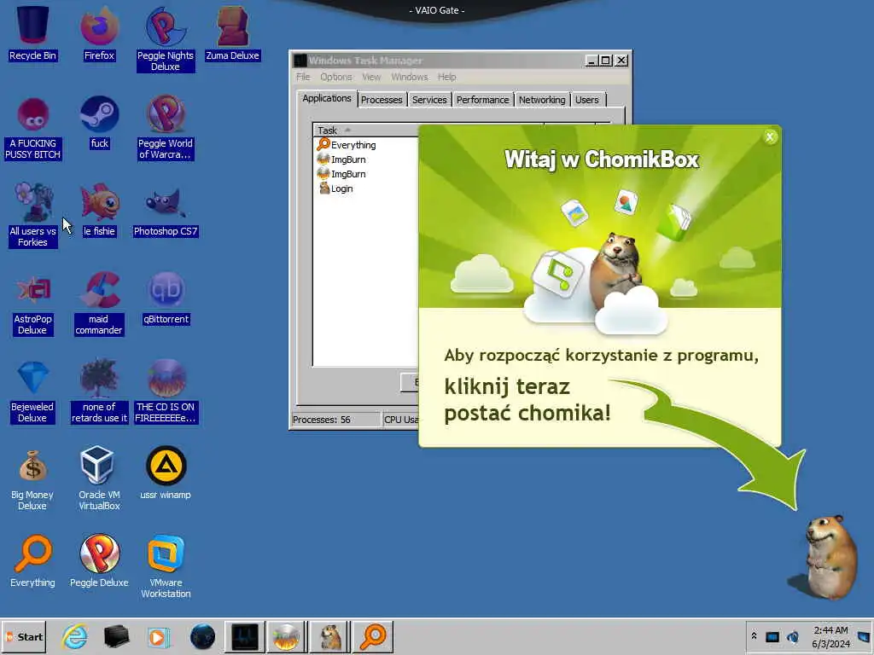874x655 pixels.
Task: Select the Login task row
Action: [x=365, y=188]
